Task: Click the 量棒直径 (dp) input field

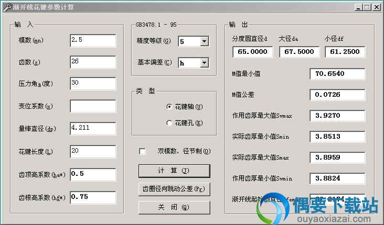Action: (93, 129)
